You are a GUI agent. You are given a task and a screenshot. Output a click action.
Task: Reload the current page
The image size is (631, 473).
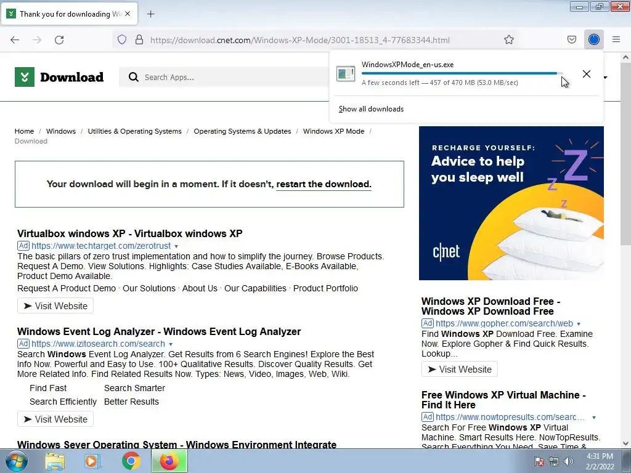tap(59, 40)
